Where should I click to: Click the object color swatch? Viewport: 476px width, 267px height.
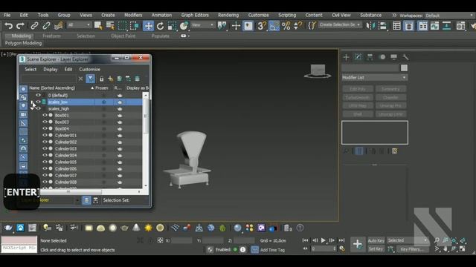404,67
